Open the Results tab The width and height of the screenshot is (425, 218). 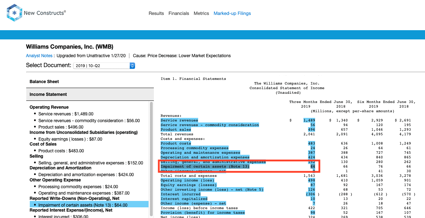pyautogui.click(x=156, y=13)
